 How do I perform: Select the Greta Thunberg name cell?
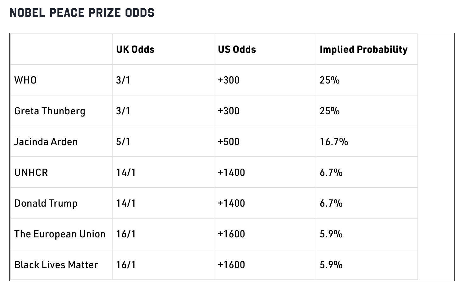pyautogui.click(x=50, y=111)
